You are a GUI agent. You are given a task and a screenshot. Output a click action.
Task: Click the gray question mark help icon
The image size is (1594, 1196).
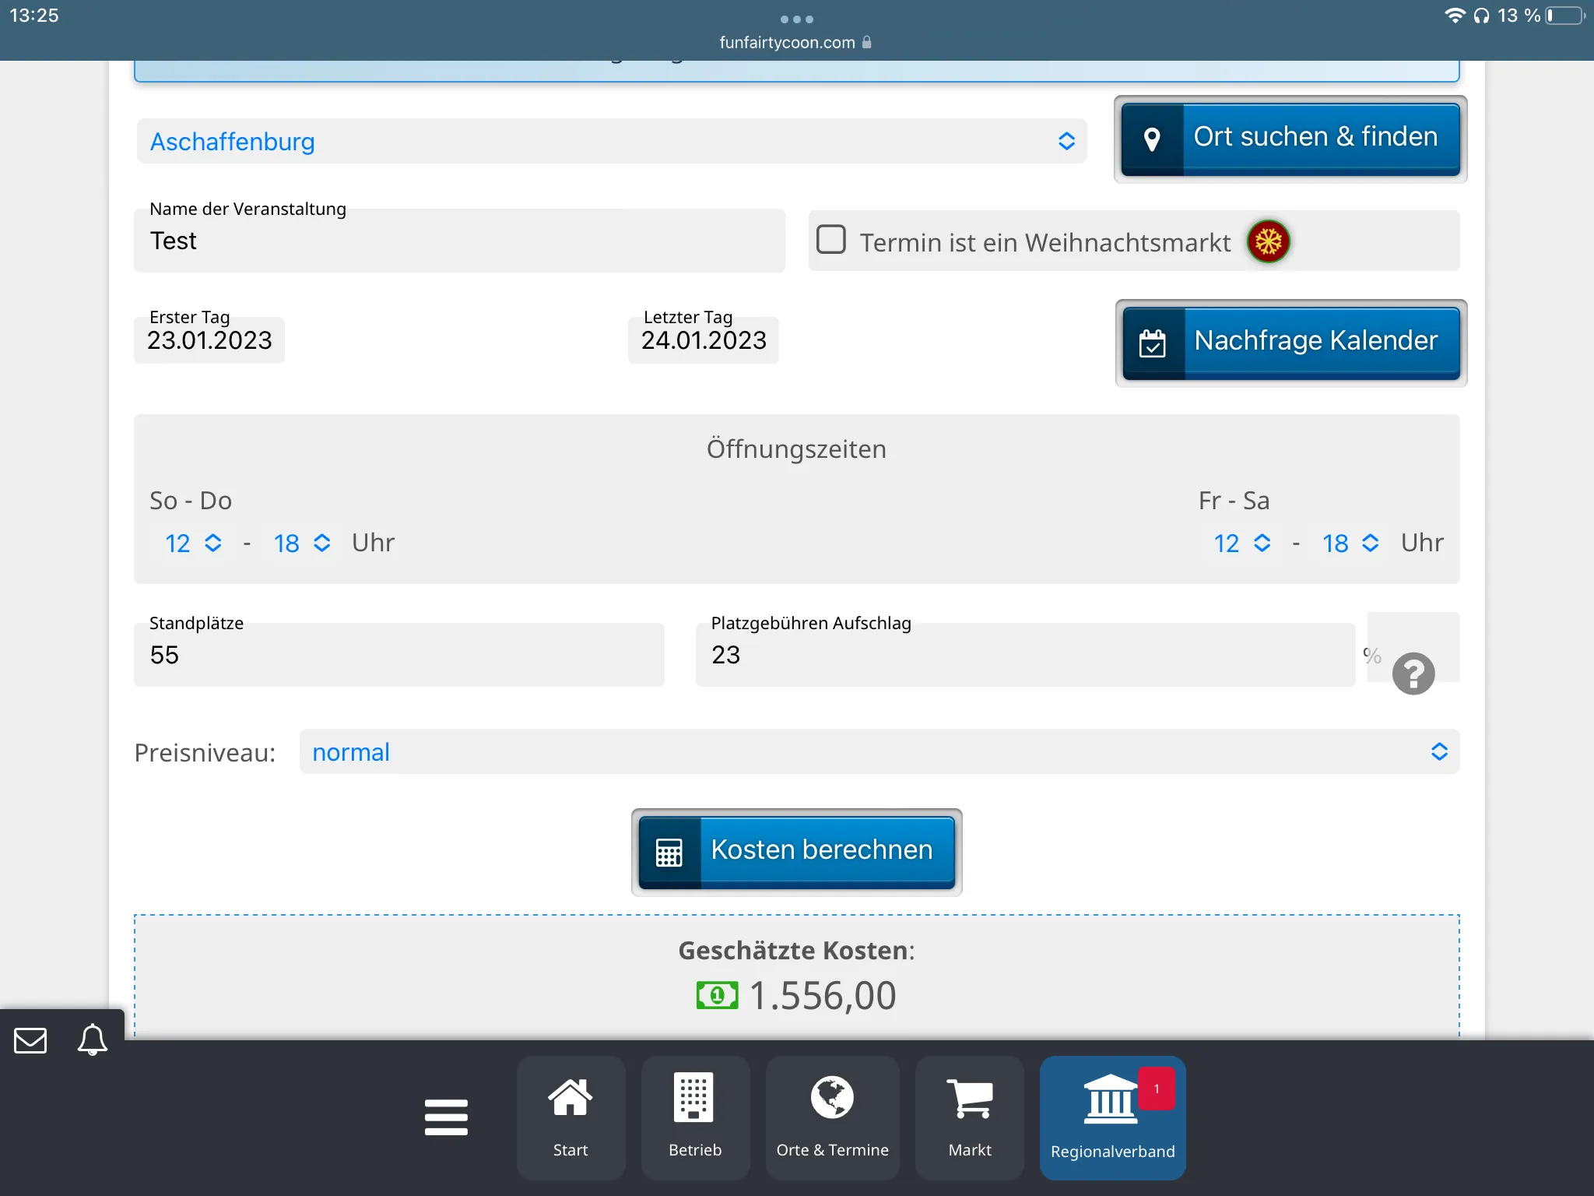[1413, 674]
